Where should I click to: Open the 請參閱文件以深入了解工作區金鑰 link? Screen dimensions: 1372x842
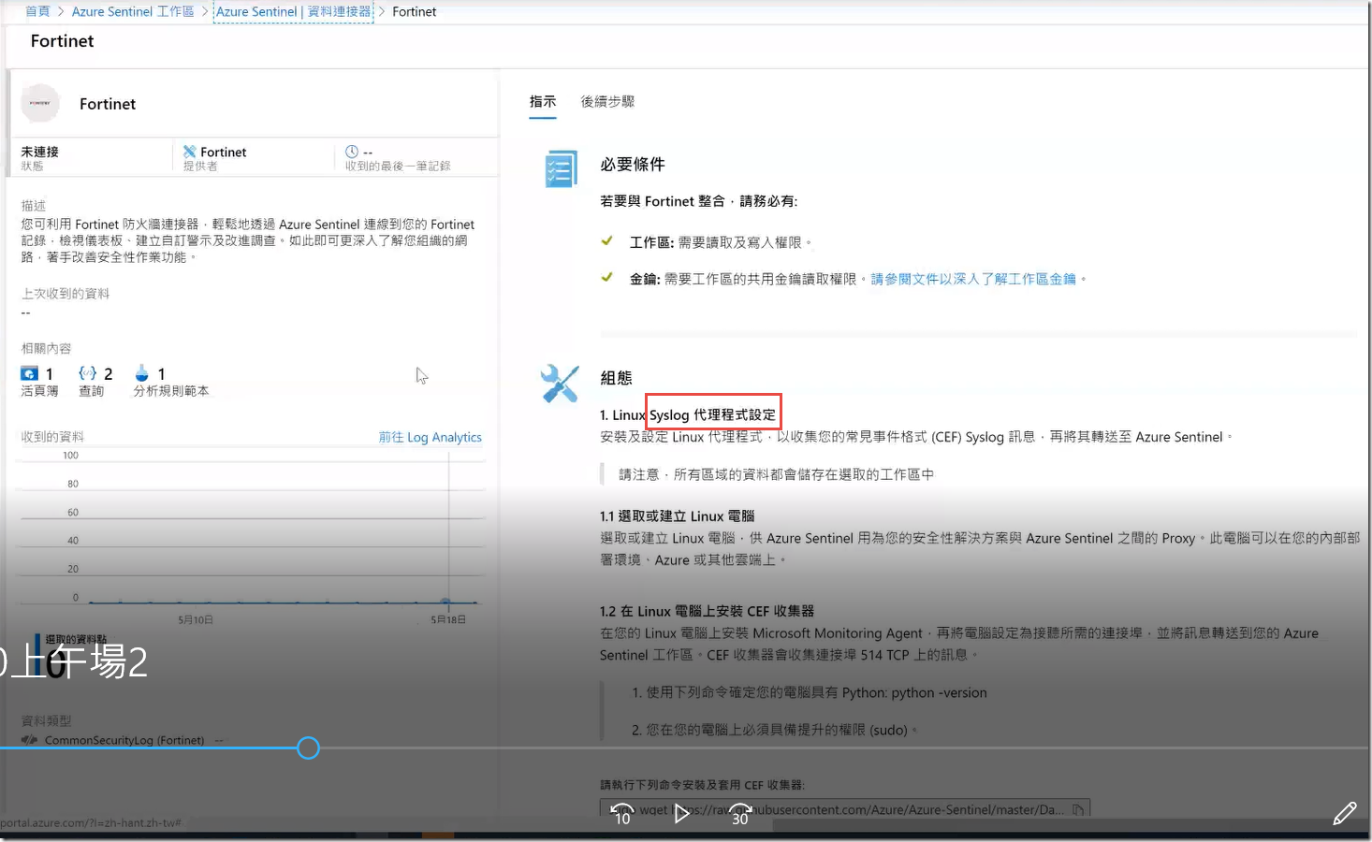[973, 279]
